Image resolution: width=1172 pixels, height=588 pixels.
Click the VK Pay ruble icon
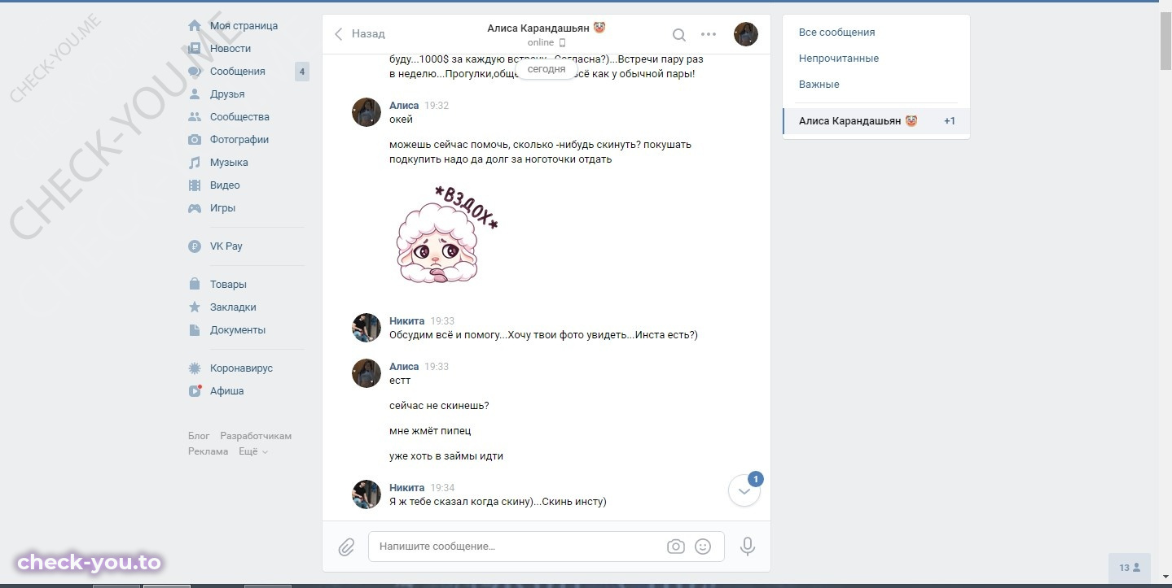195,246
